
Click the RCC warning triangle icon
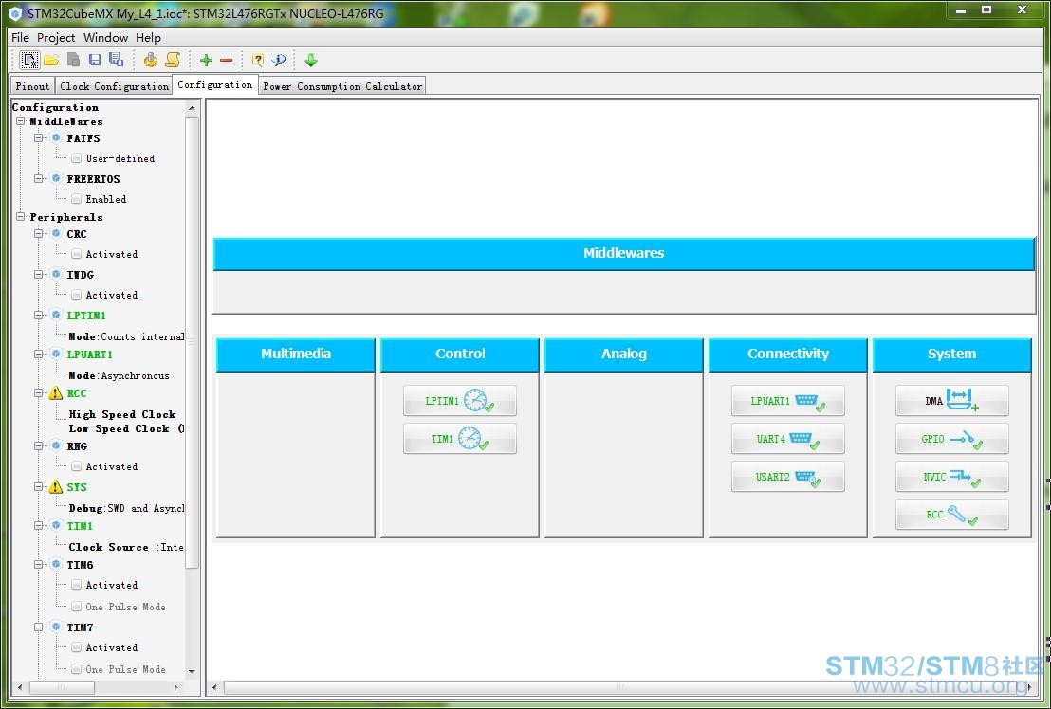(x=56, y=393)
